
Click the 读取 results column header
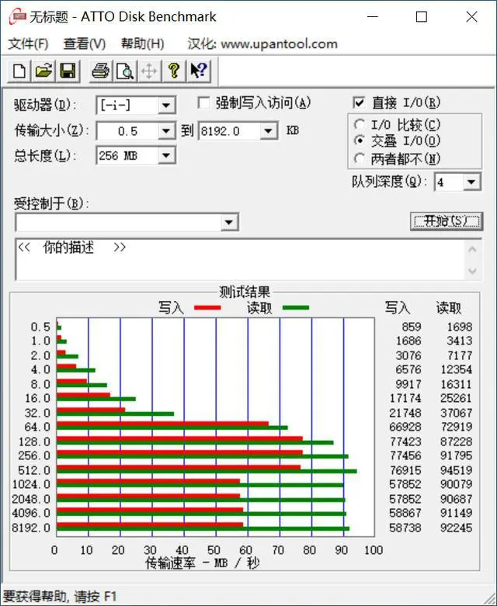pyautogui.click(x=449, y=308)
